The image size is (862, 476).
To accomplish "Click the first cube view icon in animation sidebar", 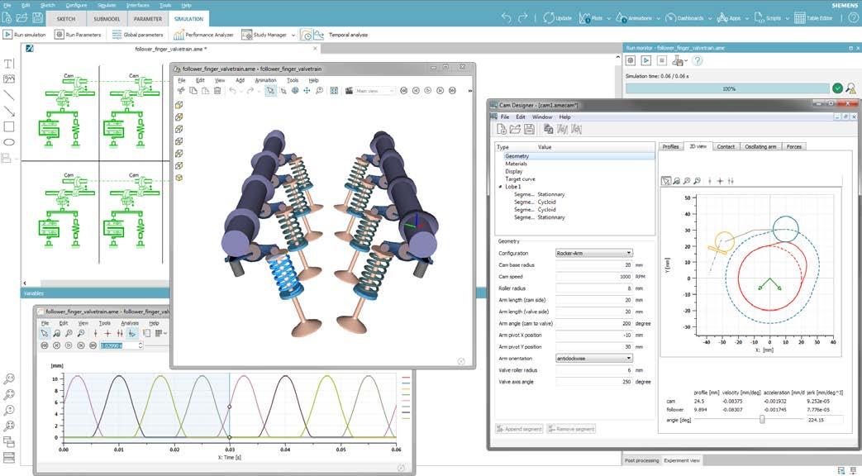I will [x=179, y=105].
